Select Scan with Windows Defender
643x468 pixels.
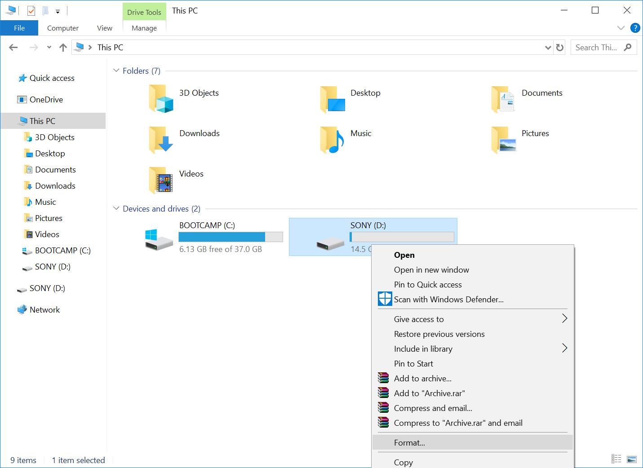coord(448,299)
